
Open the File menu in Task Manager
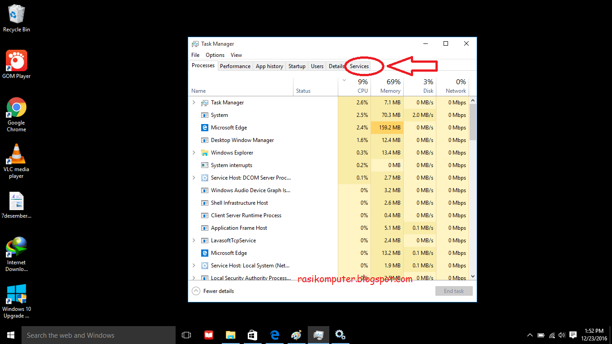tap(195, 55)
